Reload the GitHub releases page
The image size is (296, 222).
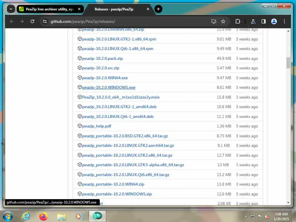(32, 21)
